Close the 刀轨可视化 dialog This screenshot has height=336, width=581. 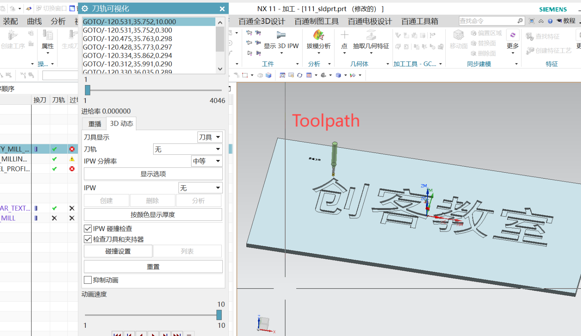(x=222, y=9)
